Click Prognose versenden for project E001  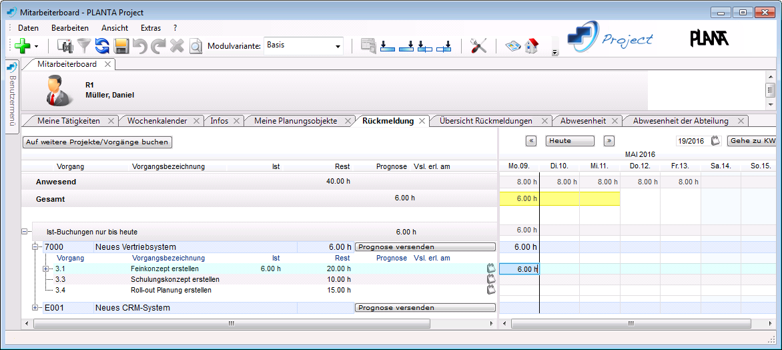pyautogui.click(x=425, y=307)
